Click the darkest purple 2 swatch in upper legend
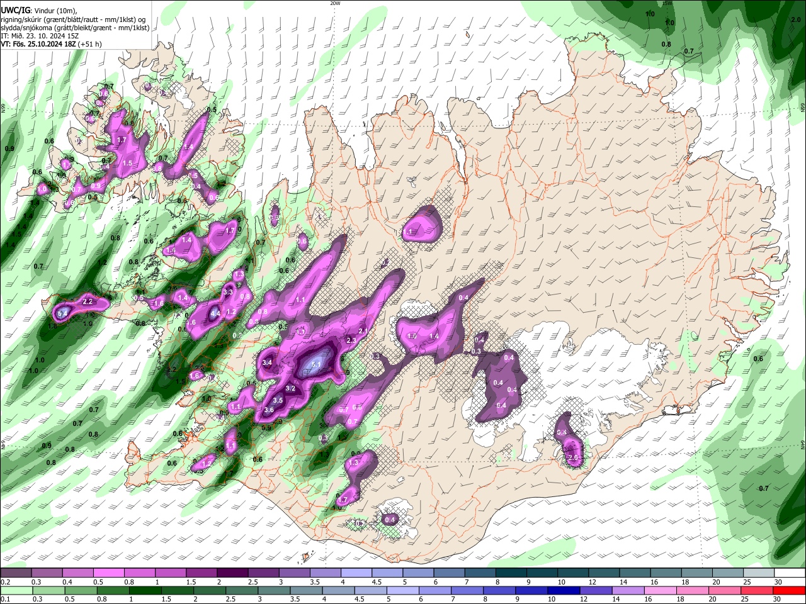 (x=232, y=573)
